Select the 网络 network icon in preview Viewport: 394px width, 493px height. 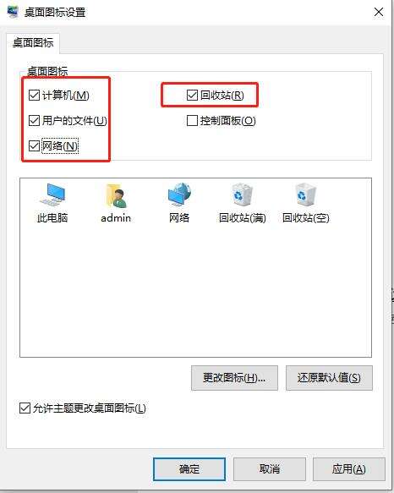[x=179, y=203]
